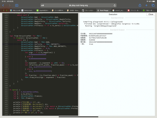Open the Apple純正 tab
The image size is (157, 118).
tap(43, 10)
